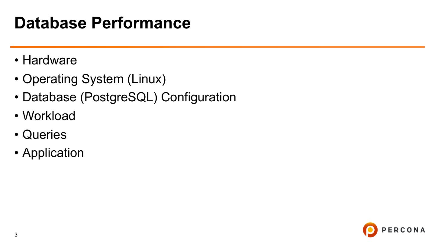Click the word (PostgreSQL) in the third bullet
This screenshot has width=435, height=245.
point(119,97)
